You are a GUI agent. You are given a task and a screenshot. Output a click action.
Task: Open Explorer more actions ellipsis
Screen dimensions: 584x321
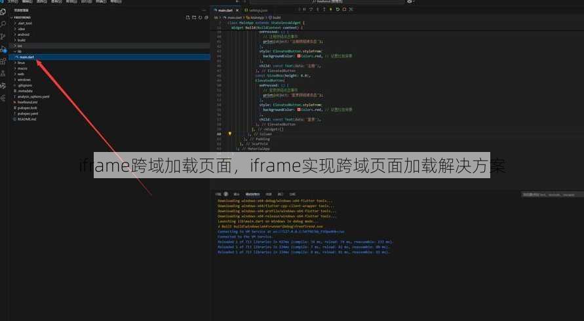[x=204, y=10]
